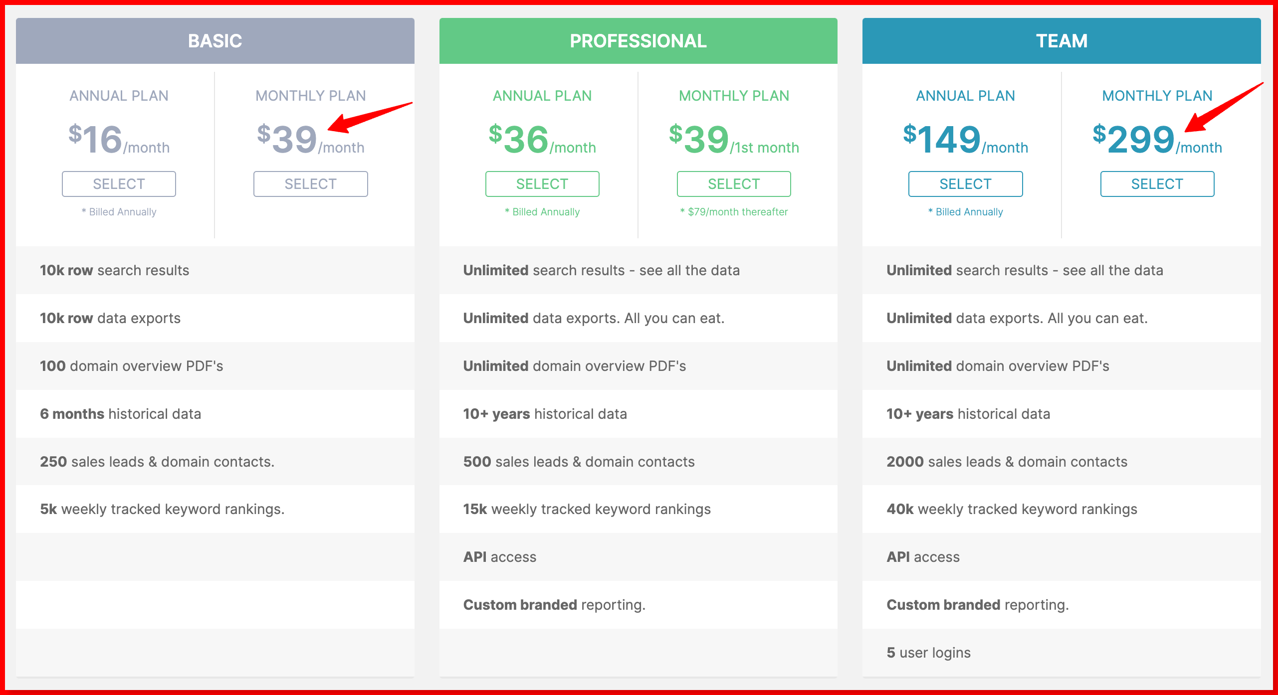
Task: Click Professional 'Unlimited search results' row
Action: 638,270
